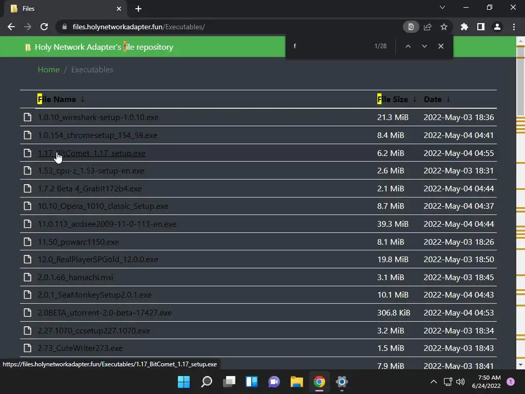Open 11.0.113_acdsee2009-11-0-113-en.exe

pyautogui.click(x=107, y=224)
